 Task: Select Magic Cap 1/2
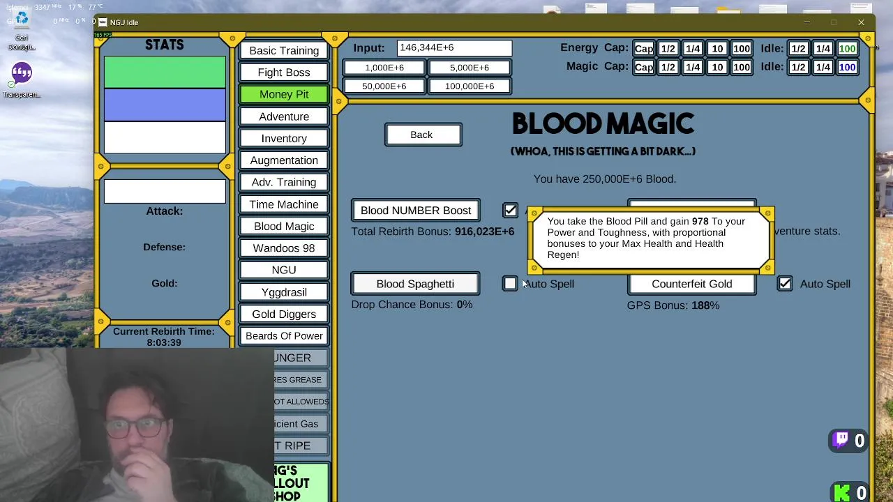(668, 67)
